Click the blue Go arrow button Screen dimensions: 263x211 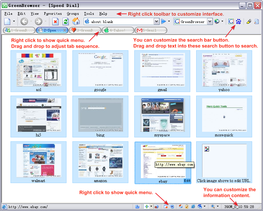(x=164, y=22)
